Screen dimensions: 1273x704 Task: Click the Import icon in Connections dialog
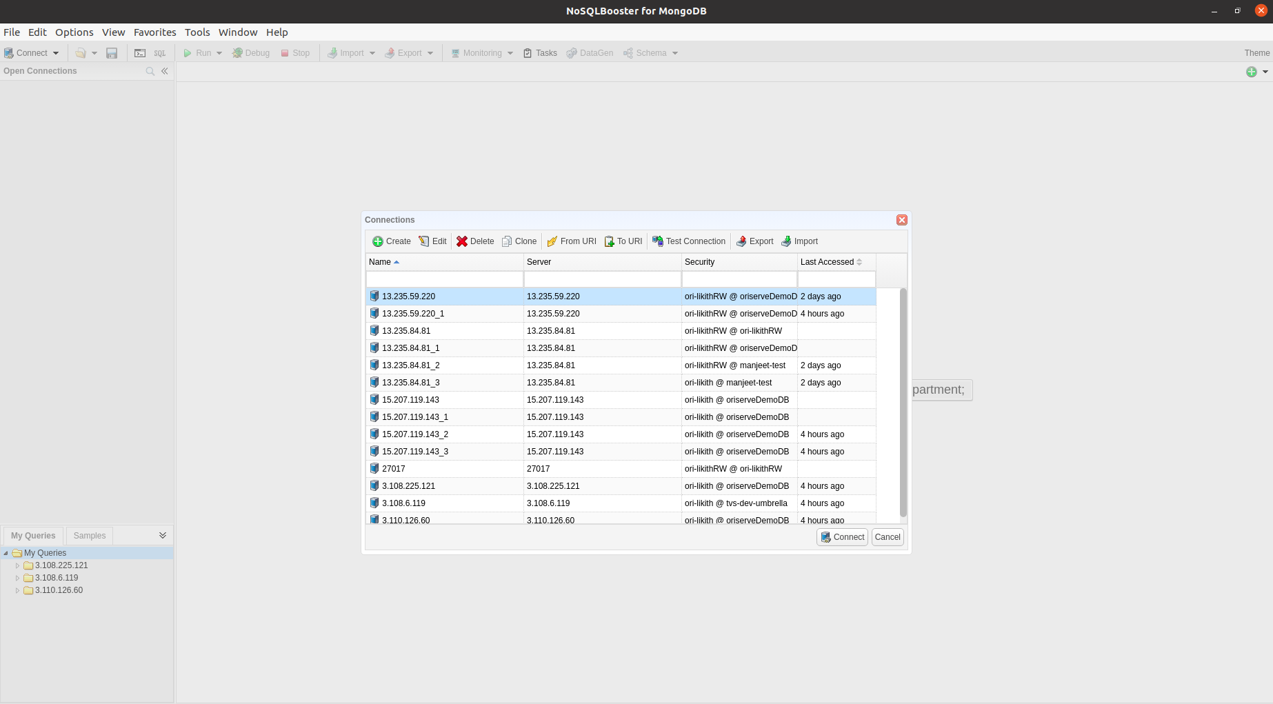click(x=786, y=241)
